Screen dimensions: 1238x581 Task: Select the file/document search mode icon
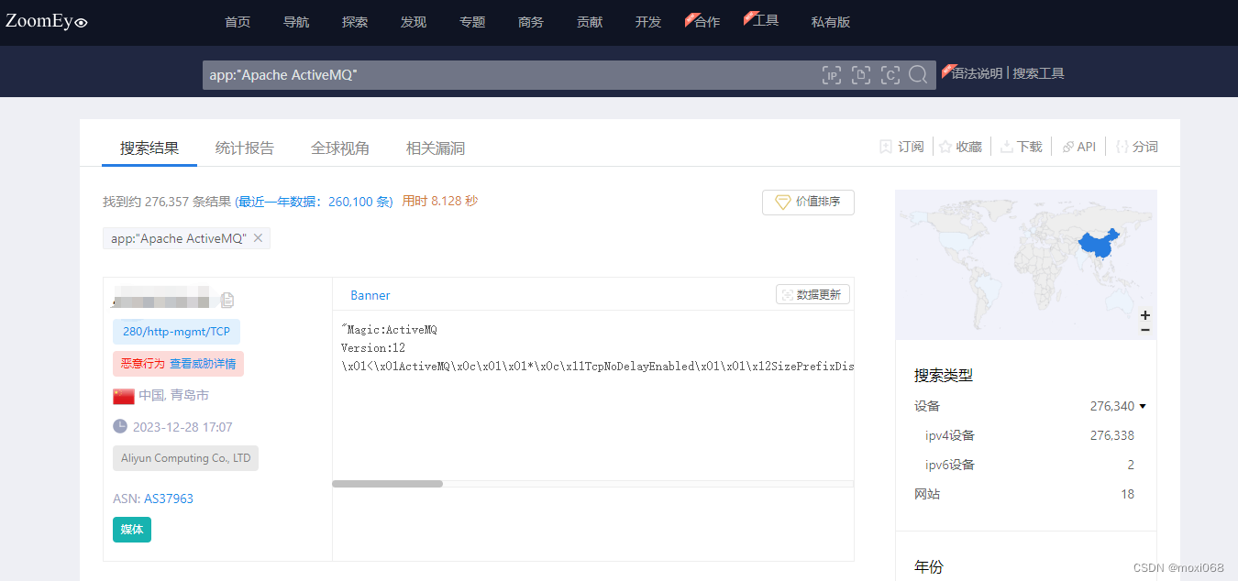pos(861,75)
